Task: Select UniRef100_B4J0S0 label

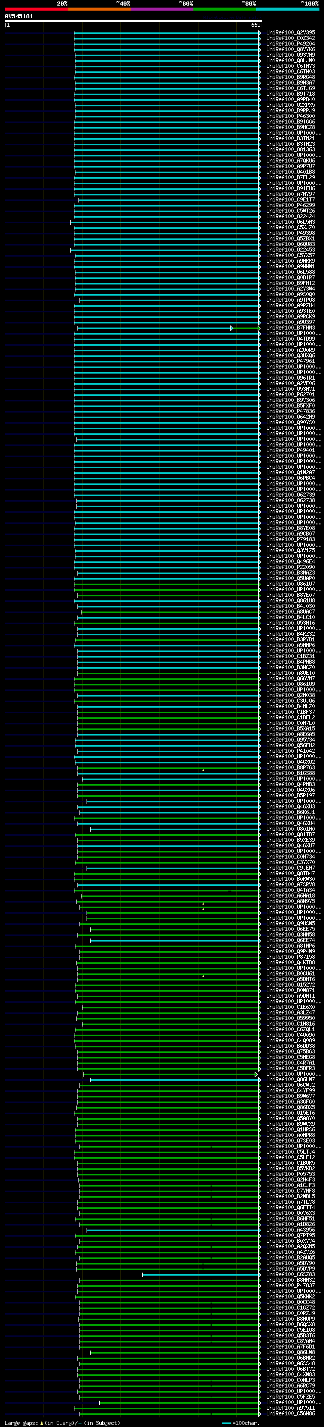Action: tap(290, 606)
